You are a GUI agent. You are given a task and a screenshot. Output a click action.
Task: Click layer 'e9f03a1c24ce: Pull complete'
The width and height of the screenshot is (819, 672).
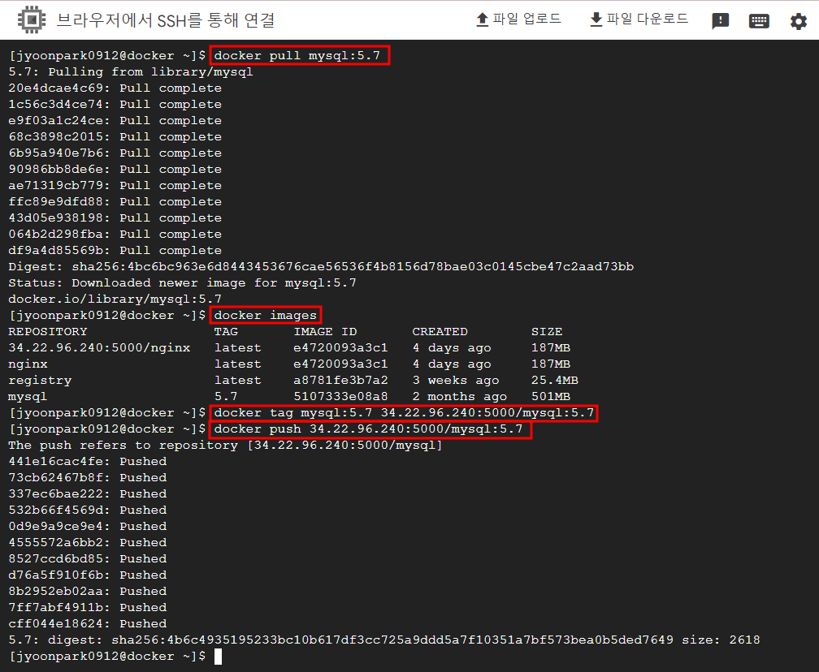pos(115,120)
